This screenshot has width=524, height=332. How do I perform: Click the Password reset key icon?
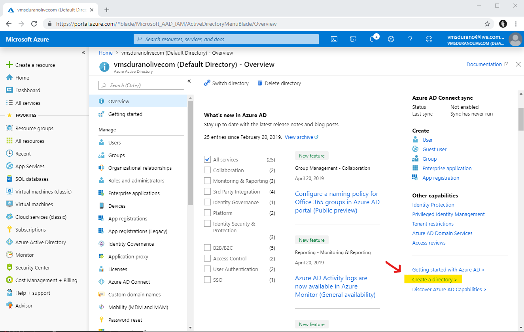click(x=102, y=320)
